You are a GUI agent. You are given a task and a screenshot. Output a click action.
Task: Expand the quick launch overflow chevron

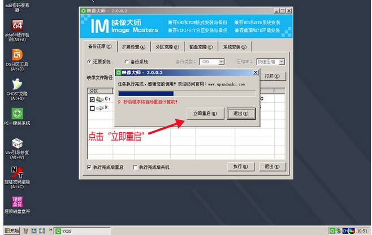point(50,230)
